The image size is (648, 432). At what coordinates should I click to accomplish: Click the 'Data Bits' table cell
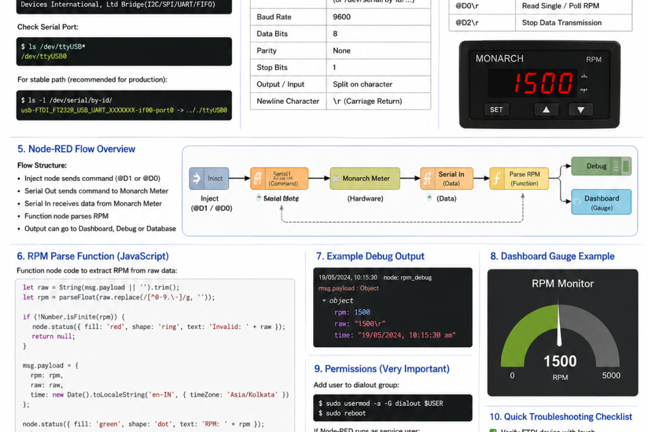(x=288, y=33)
